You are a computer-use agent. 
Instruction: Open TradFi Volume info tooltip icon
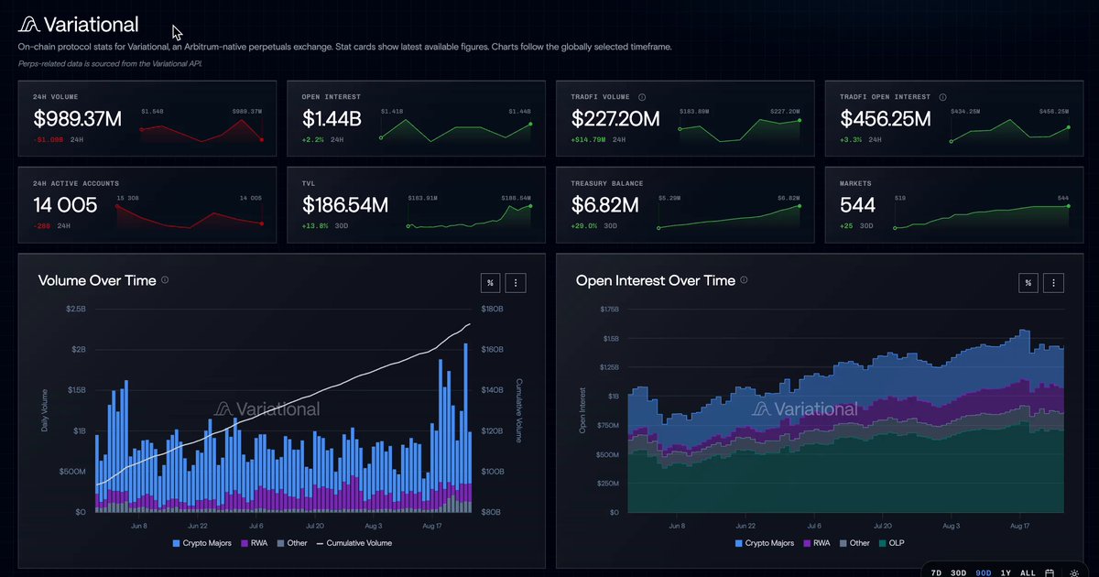pos(642,97)
